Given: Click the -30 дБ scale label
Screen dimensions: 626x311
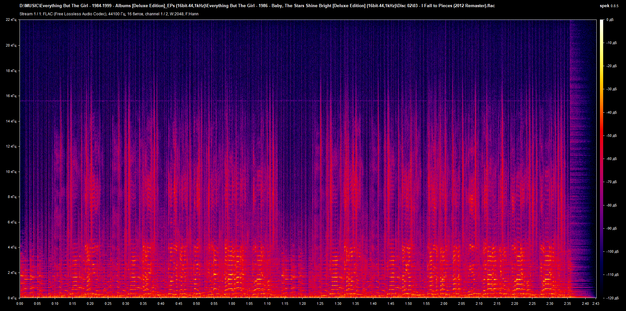Looking at the screenshot, I should (x=612, y=89).
